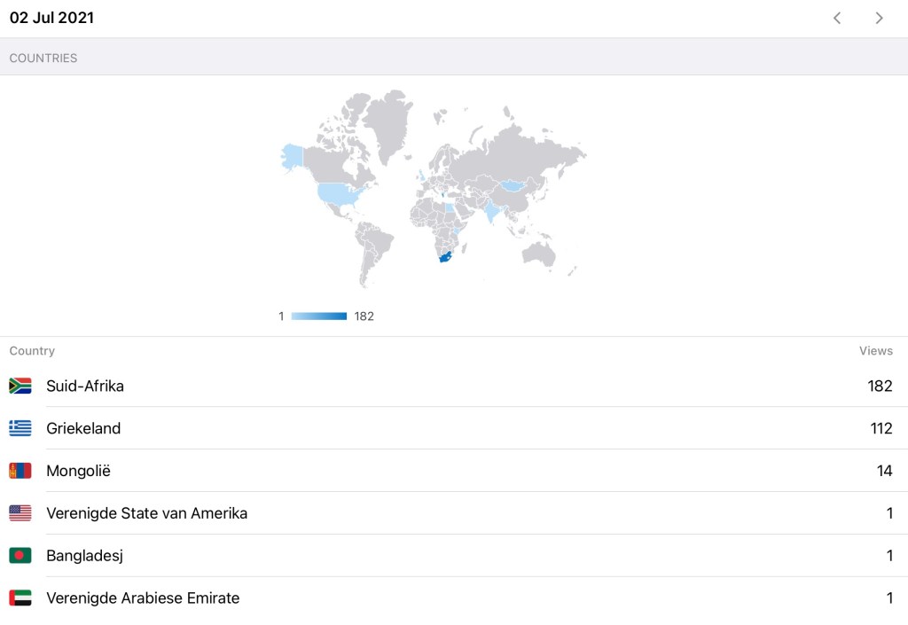This screenshot has height=625, width=908.
Task: Go to the previous date with left chevron
Action: tap(836, 18)
